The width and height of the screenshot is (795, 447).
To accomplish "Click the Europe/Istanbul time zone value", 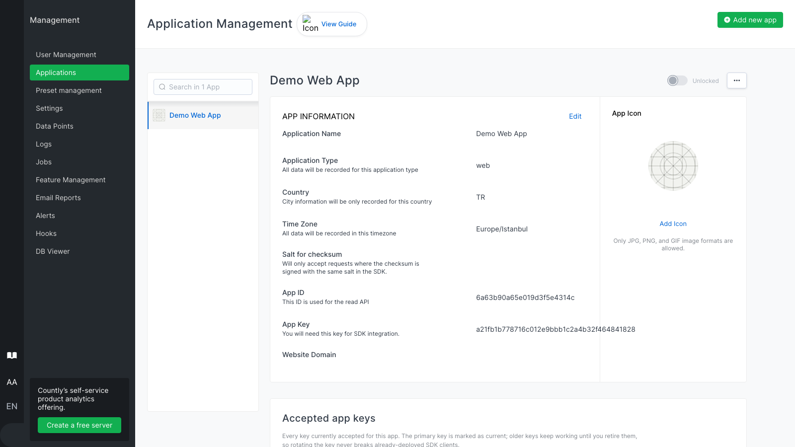I will click(x=502, y=229).
